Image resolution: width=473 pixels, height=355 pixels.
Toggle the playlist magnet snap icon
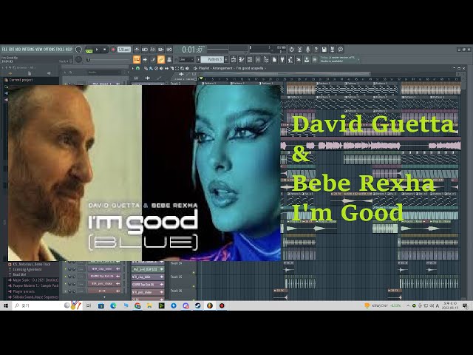pos(137,68)
